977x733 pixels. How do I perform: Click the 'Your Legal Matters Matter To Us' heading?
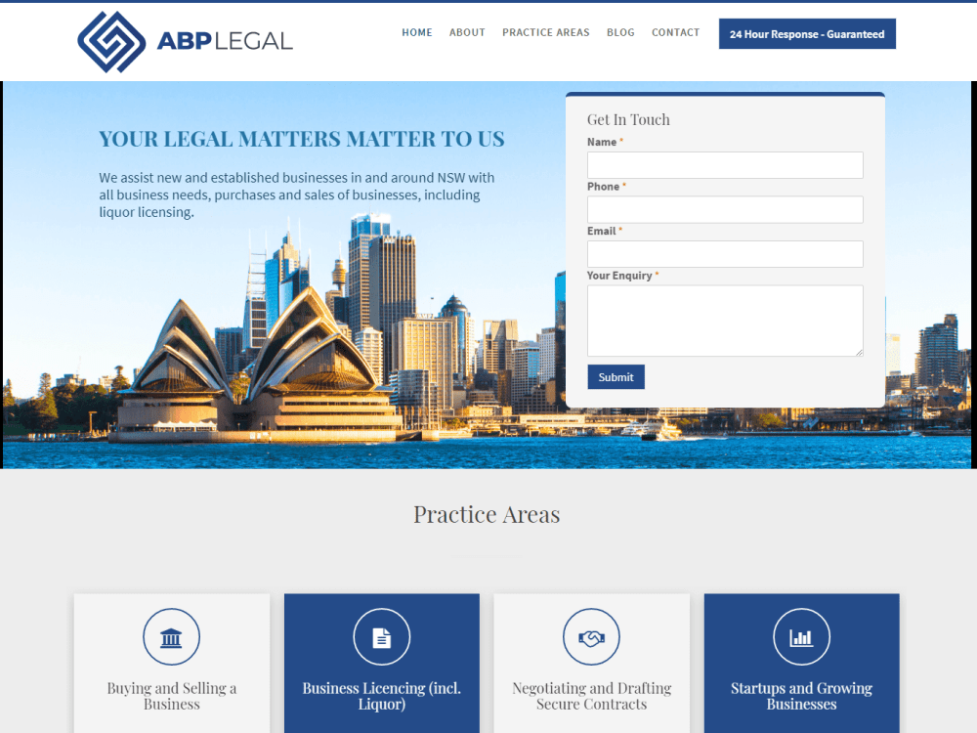tap(302, 139)
